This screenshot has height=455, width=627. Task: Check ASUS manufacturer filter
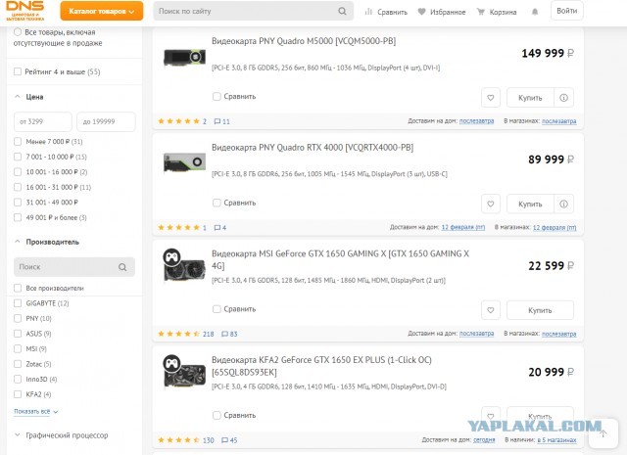[18, 334]
